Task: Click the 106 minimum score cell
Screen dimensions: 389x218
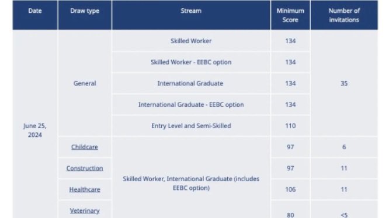Action: tap(290, 189)
